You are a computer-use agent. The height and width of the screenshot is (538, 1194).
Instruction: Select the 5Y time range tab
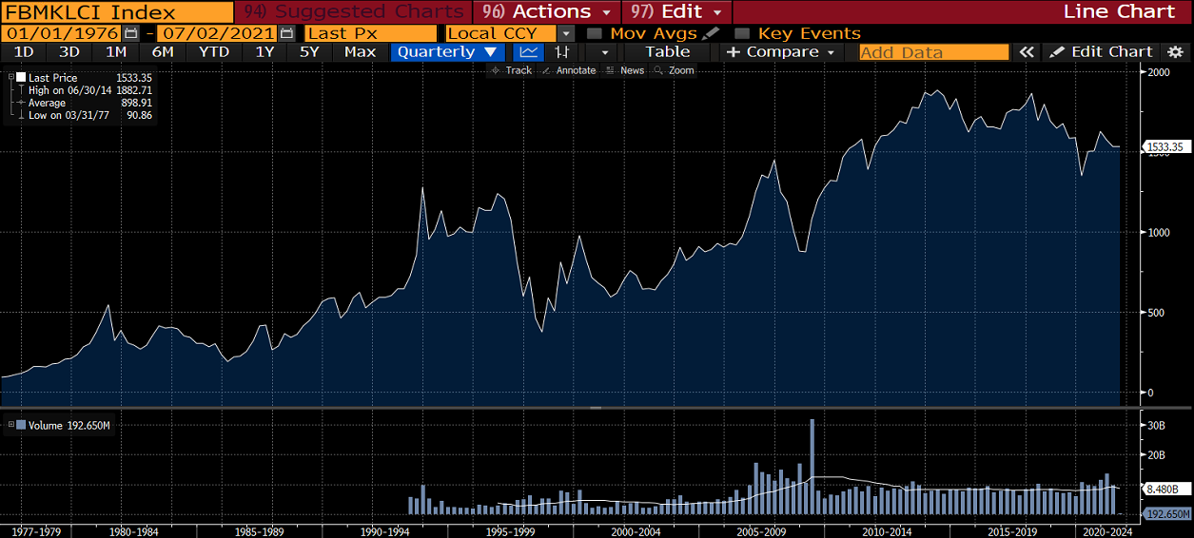click(309, 52)
